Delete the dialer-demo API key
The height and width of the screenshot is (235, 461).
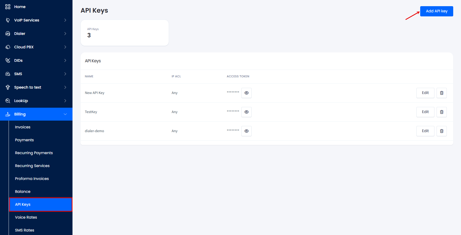click(441, 131)
